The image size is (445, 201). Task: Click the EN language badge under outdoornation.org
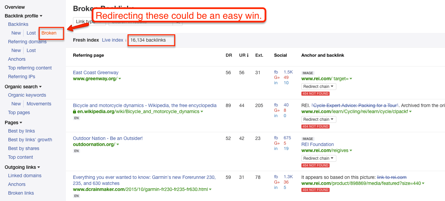(76, 151)
